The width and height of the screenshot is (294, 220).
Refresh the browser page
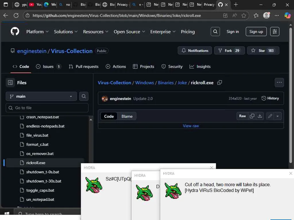(x=16, y=15)
